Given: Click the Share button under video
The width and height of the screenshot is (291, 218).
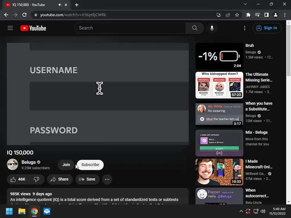Looking at the screenshot, I should 60,179.
